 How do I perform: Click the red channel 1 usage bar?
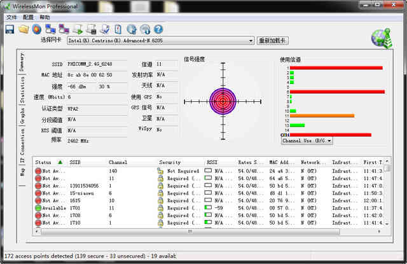point(336,68)
